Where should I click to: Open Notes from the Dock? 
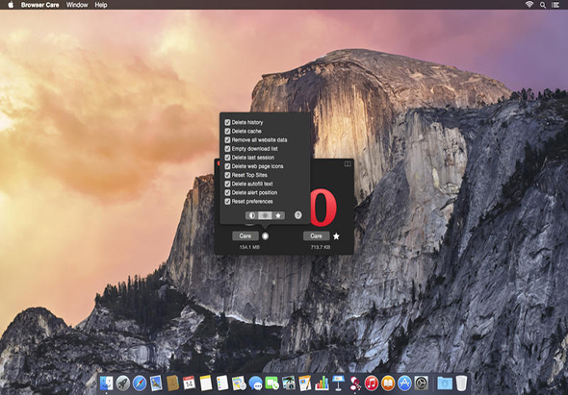pyautogui.click(x=206, y=383)
